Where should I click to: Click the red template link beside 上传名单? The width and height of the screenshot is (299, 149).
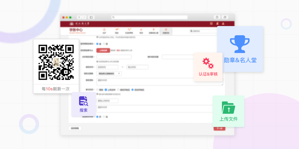click(118, 50)
